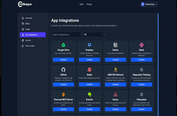The image size is (177, 116).
Task: Click the Google Drive card title
Action: (63, 50)
